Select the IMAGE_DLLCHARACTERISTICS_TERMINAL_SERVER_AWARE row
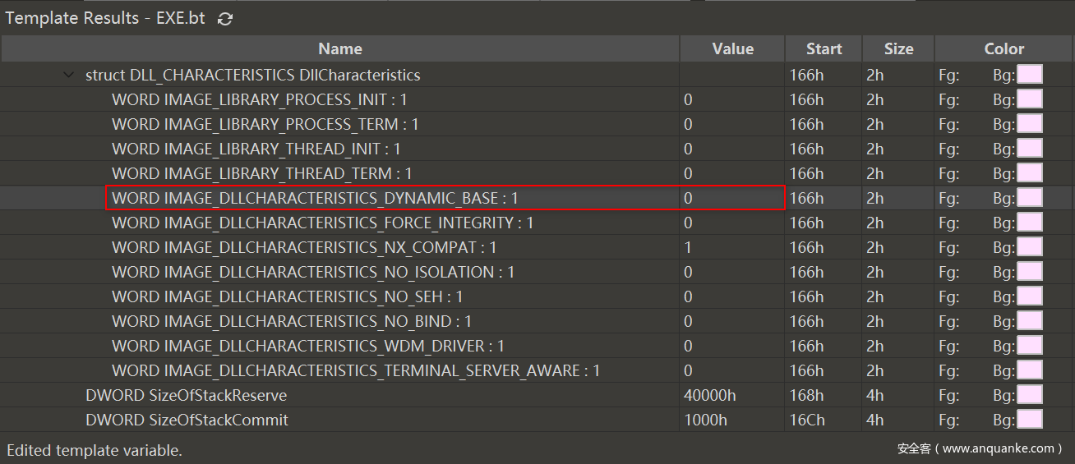The image size is (1075, 464). pyautogui.click(x=356, y=370)
